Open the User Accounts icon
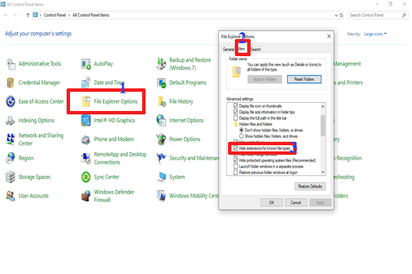412x274 pixels. click(x=10, y=196)
